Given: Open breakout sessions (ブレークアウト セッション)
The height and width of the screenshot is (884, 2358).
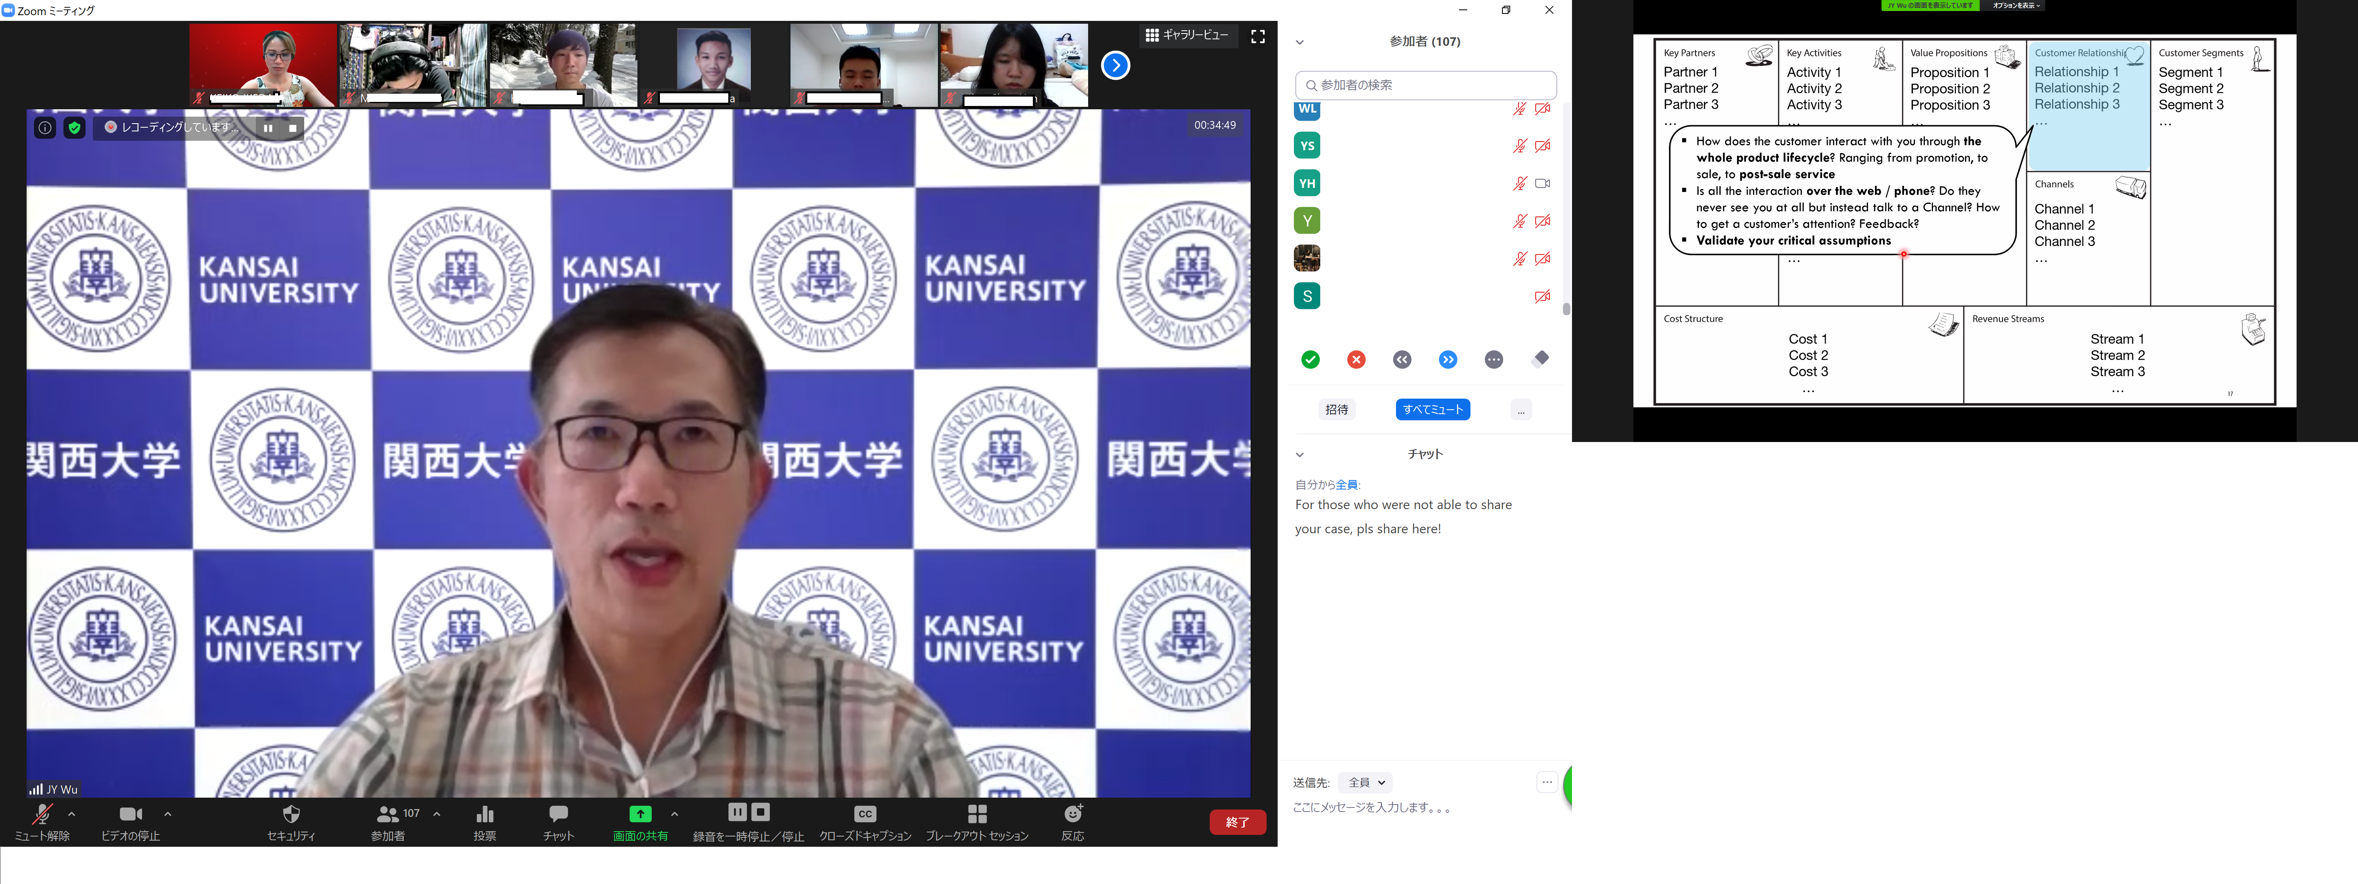Looking at the screenshot, I should (x=977, y=822).
